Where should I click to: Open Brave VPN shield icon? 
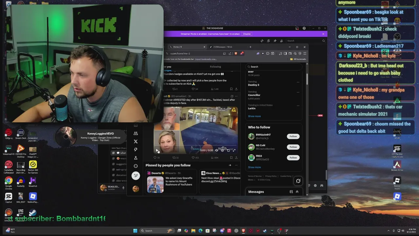pyautogui.click(x=300, y=53)
